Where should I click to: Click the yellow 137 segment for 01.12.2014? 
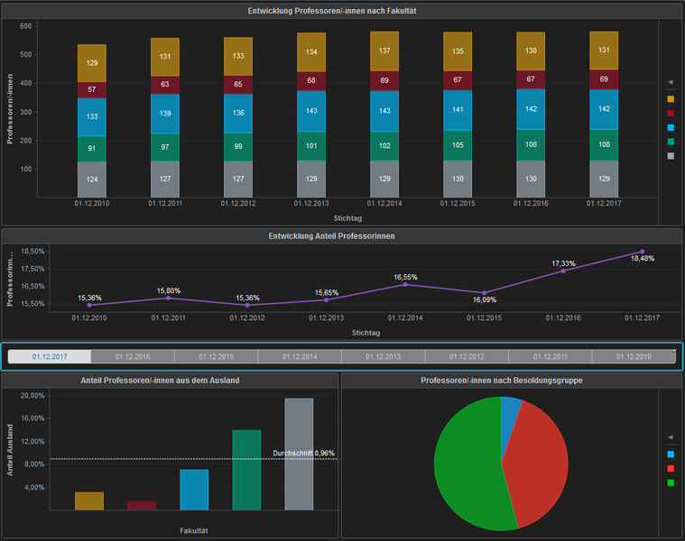(x=384, y=50)
